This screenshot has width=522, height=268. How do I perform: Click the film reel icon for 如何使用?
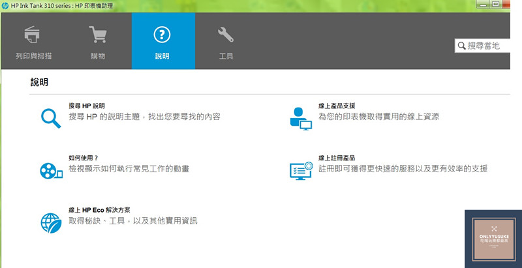point(52,171)
